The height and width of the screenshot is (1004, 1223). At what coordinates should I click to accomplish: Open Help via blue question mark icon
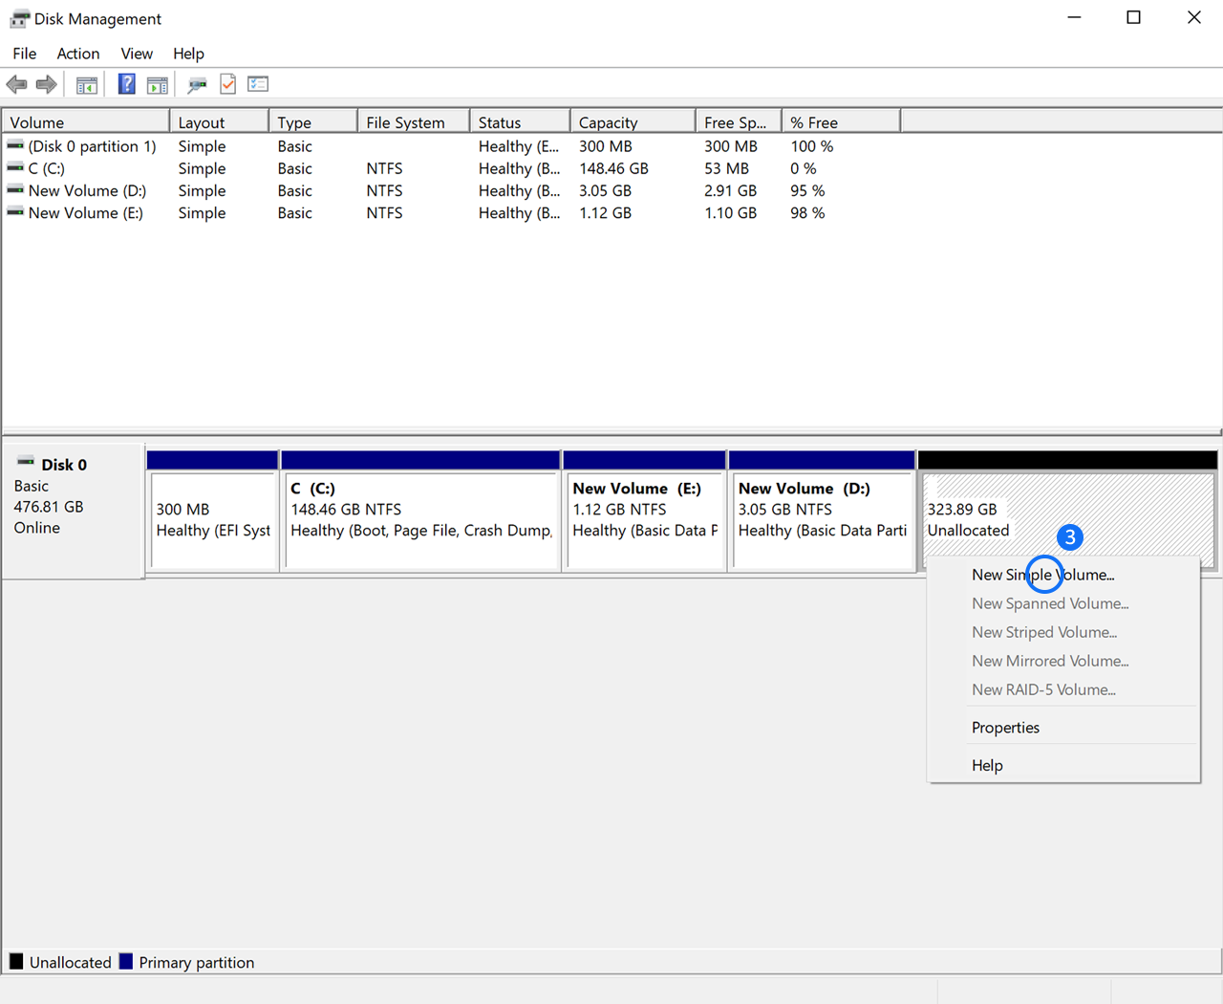(126, 84)
